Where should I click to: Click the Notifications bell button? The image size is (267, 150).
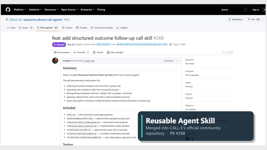coord(236,20)
